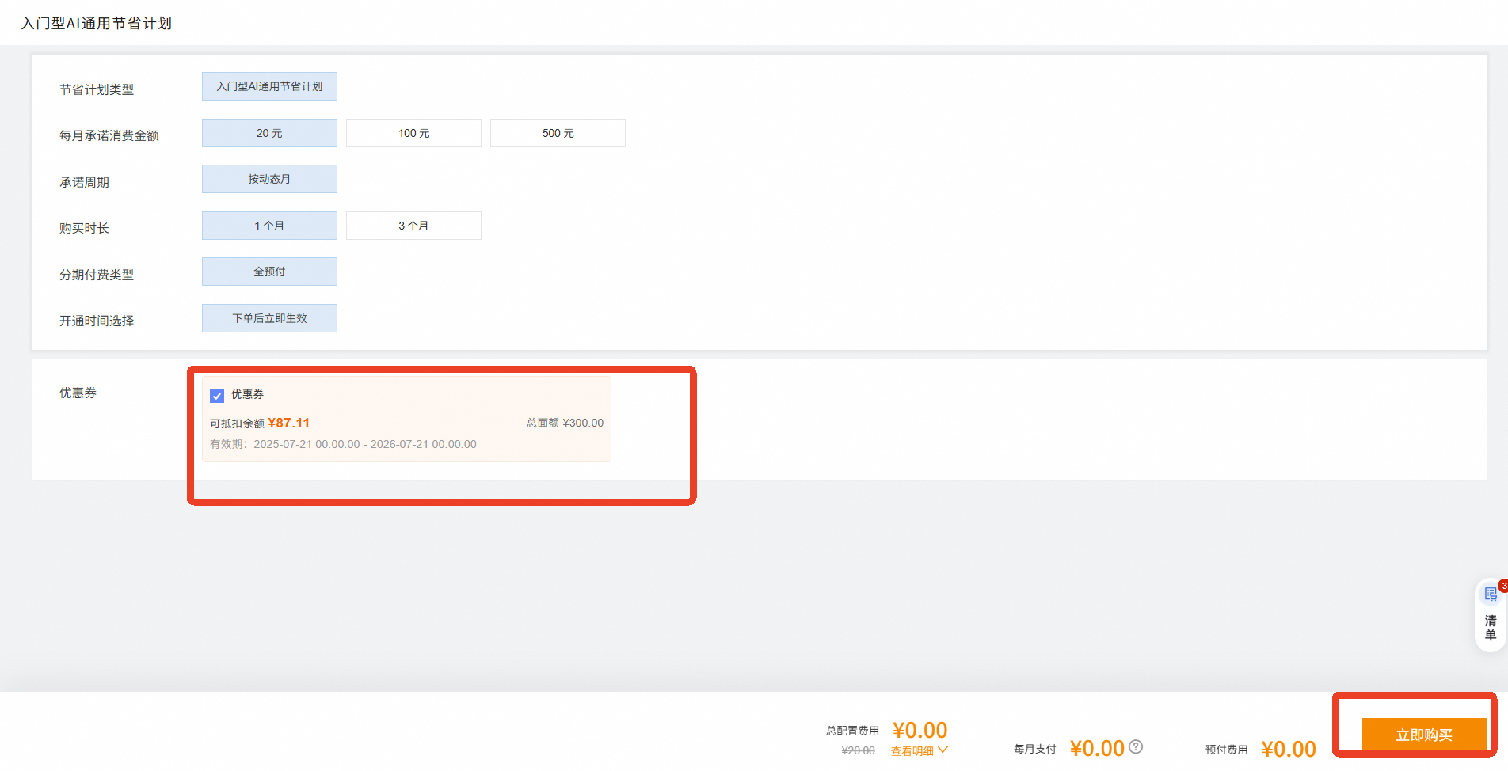The image size is (1508, 771).
Task: Click the 预付费用 ¥0.00 amount
Action: click(x=1289, y=749)
